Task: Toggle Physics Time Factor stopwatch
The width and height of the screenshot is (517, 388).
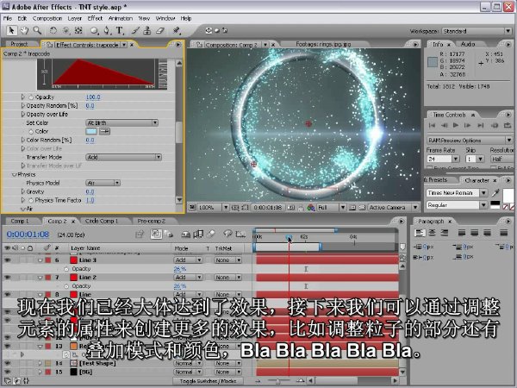Action: point(31,200)
